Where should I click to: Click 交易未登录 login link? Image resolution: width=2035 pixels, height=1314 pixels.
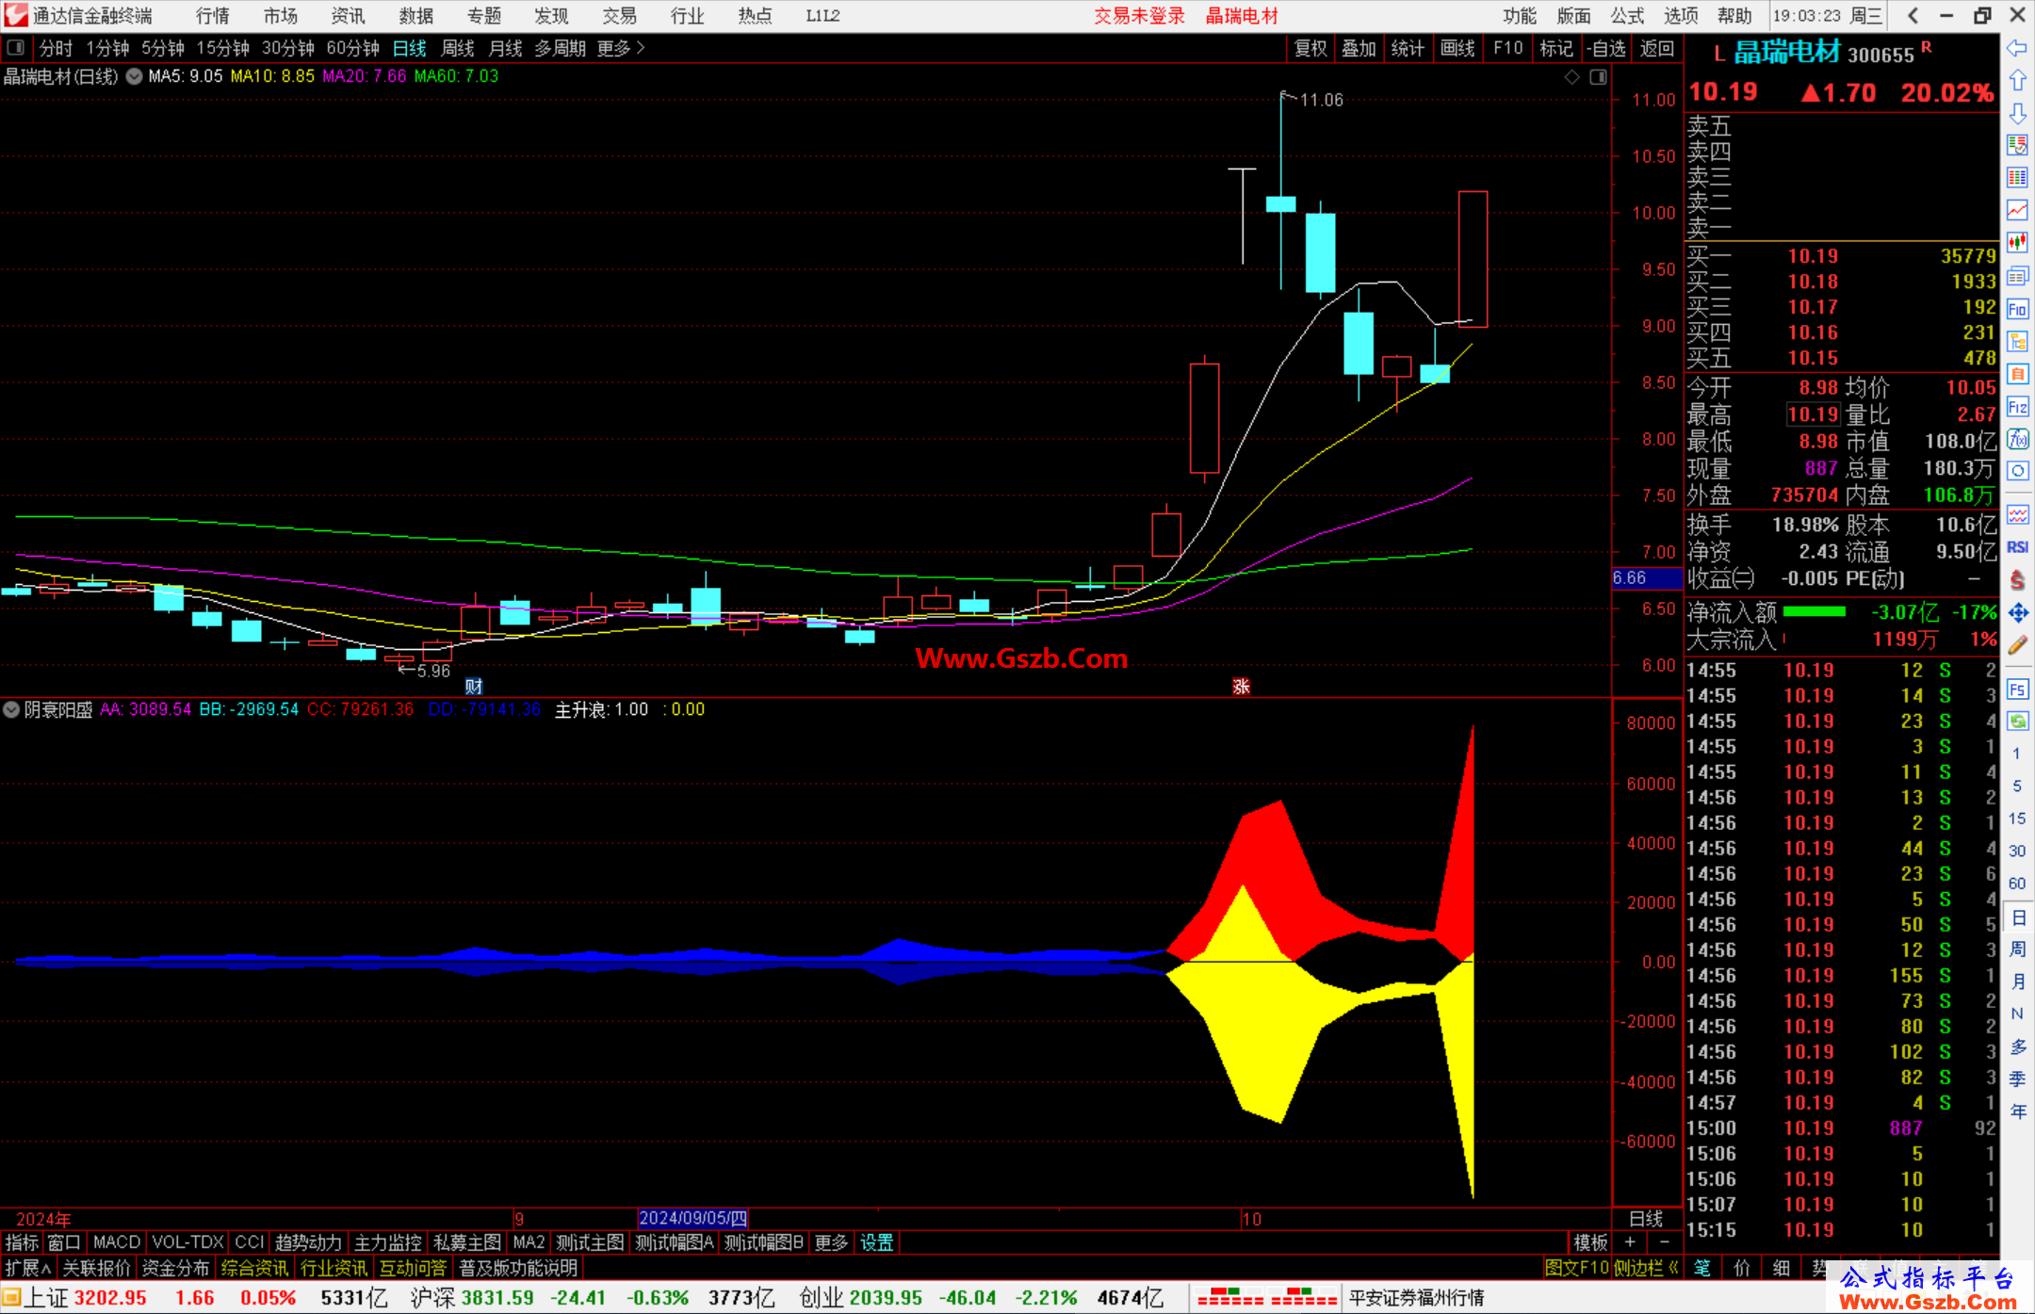click(1139, 16)
